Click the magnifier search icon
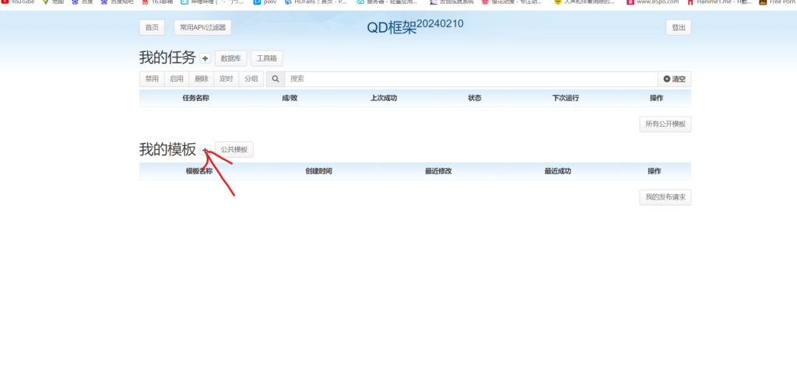 pyautogui.click(x=276, y=79)
